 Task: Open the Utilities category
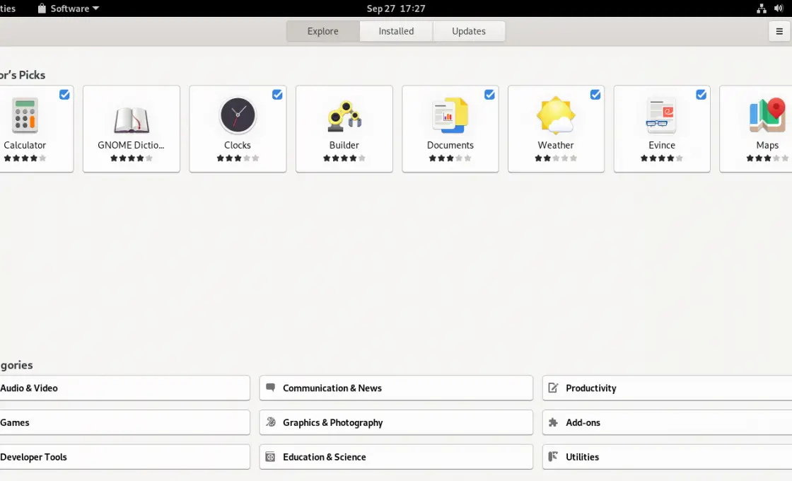(x=668, y=457)
